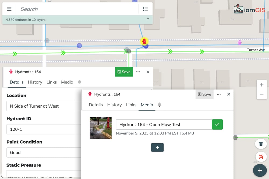
Task: Select the pink hydrant marker near Turner Ave
Action: tap(240, 42)
